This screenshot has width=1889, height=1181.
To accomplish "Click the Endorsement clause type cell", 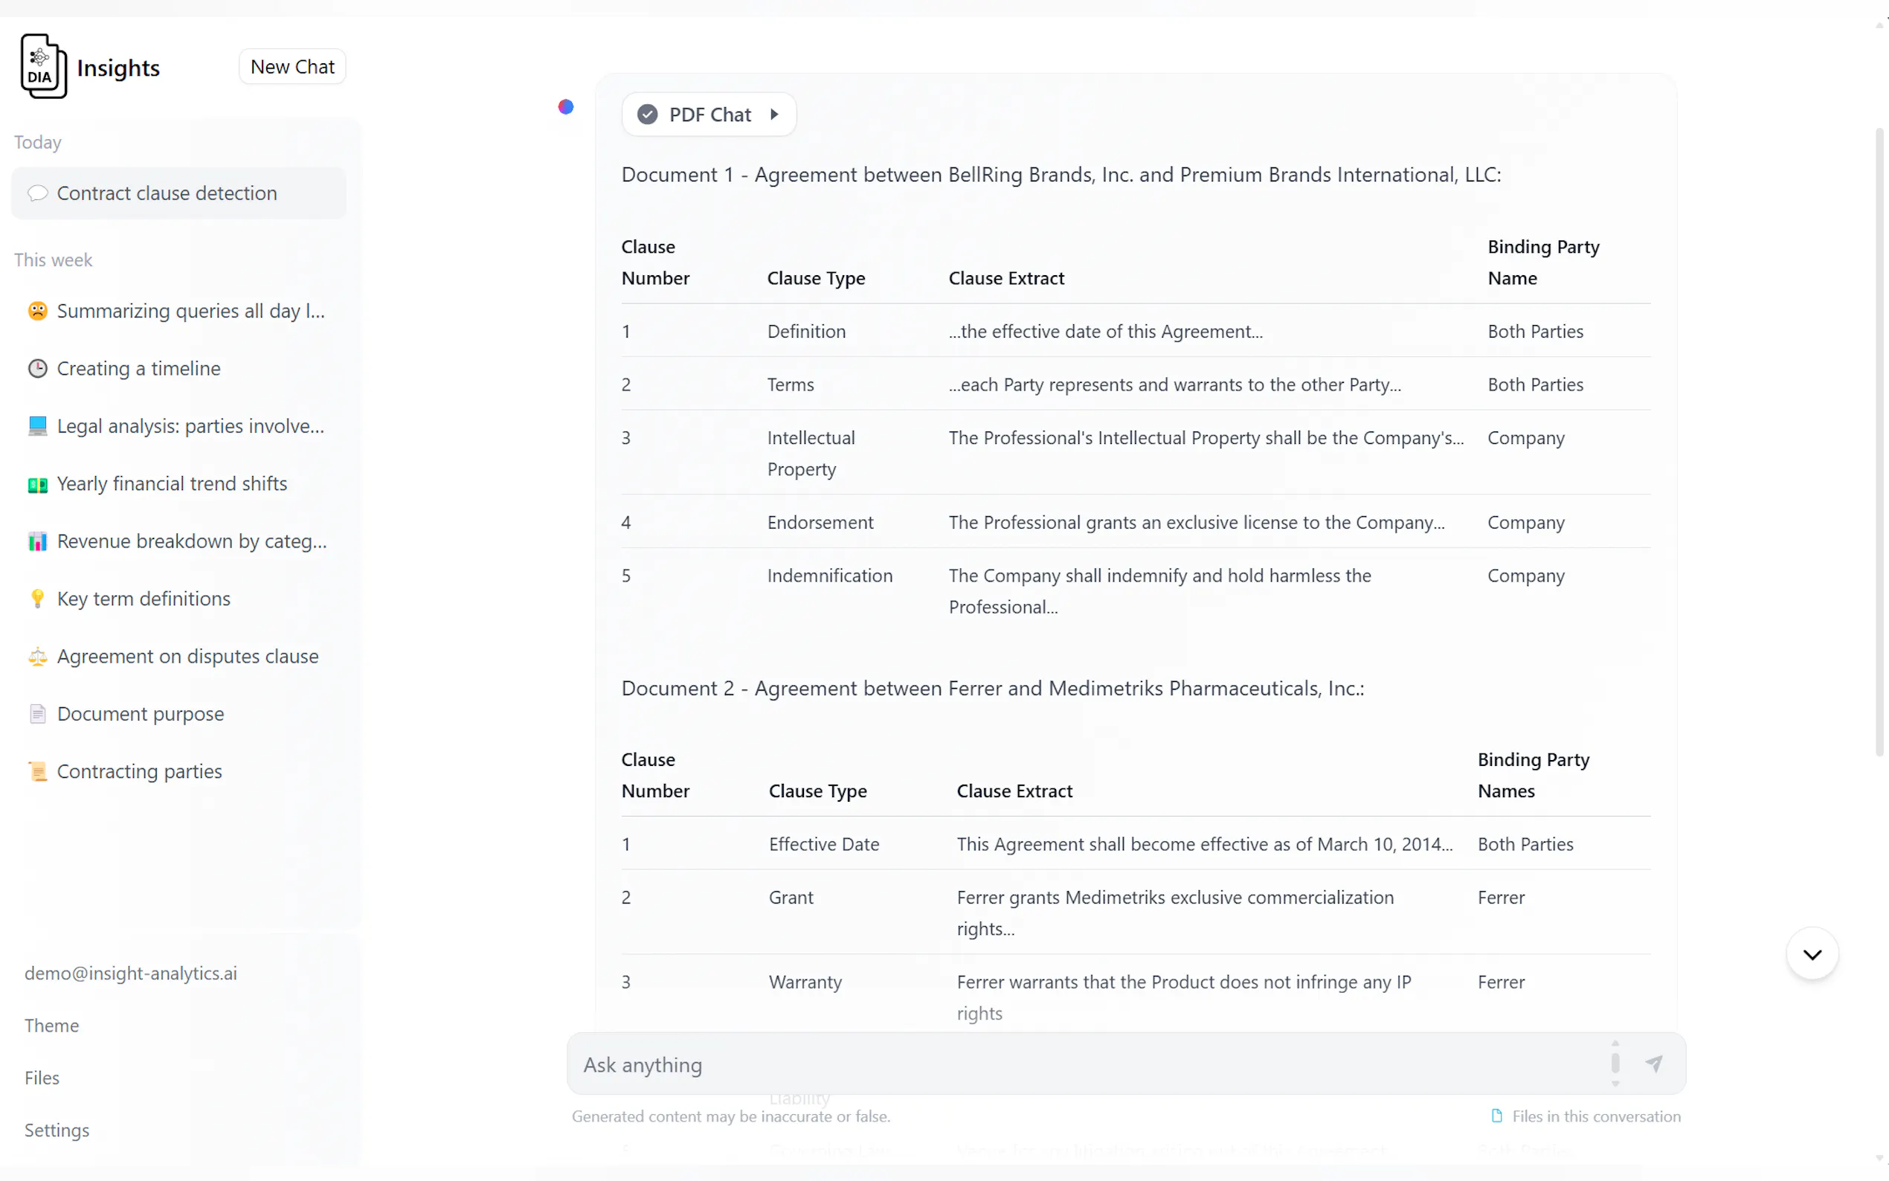I will point(820,522).
